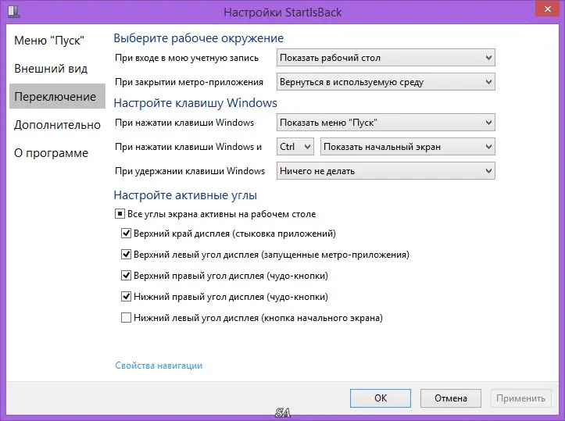Open the Ctrl modifier key dropdown
Screen dimensions: 565x421
tap(295, 147)
